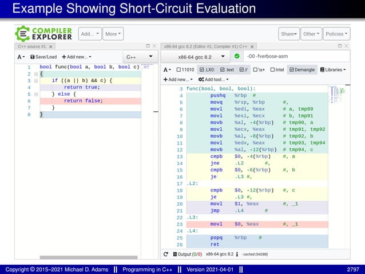Click source line 'return false;'
Screen dimensions: 365x274
tap(84, 101)
